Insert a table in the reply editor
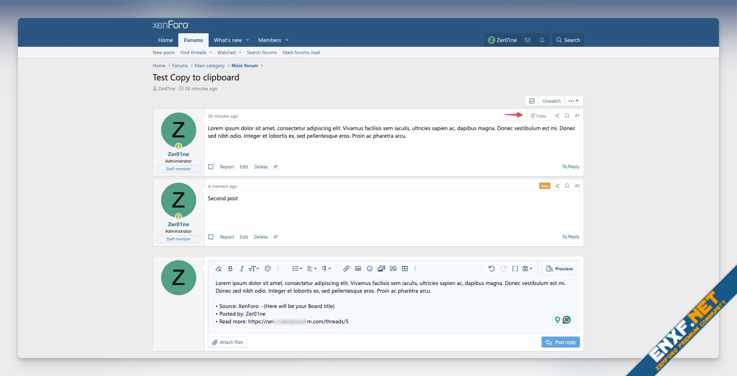The height and width of the screenshot is (376, 737). click(x=404, y=269)
